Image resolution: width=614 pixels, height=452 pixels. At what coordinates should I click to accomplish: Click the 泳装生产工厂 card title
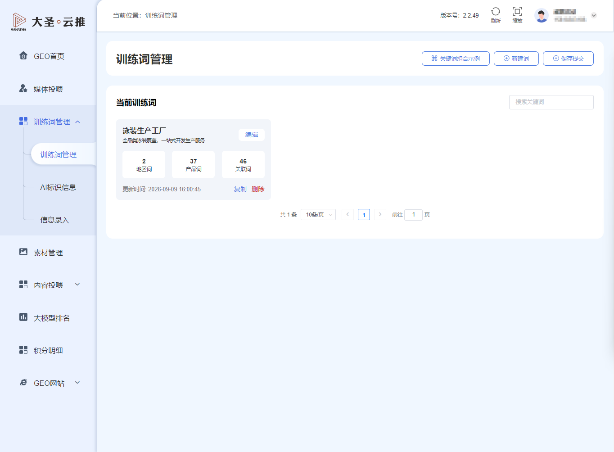[144, 131]
